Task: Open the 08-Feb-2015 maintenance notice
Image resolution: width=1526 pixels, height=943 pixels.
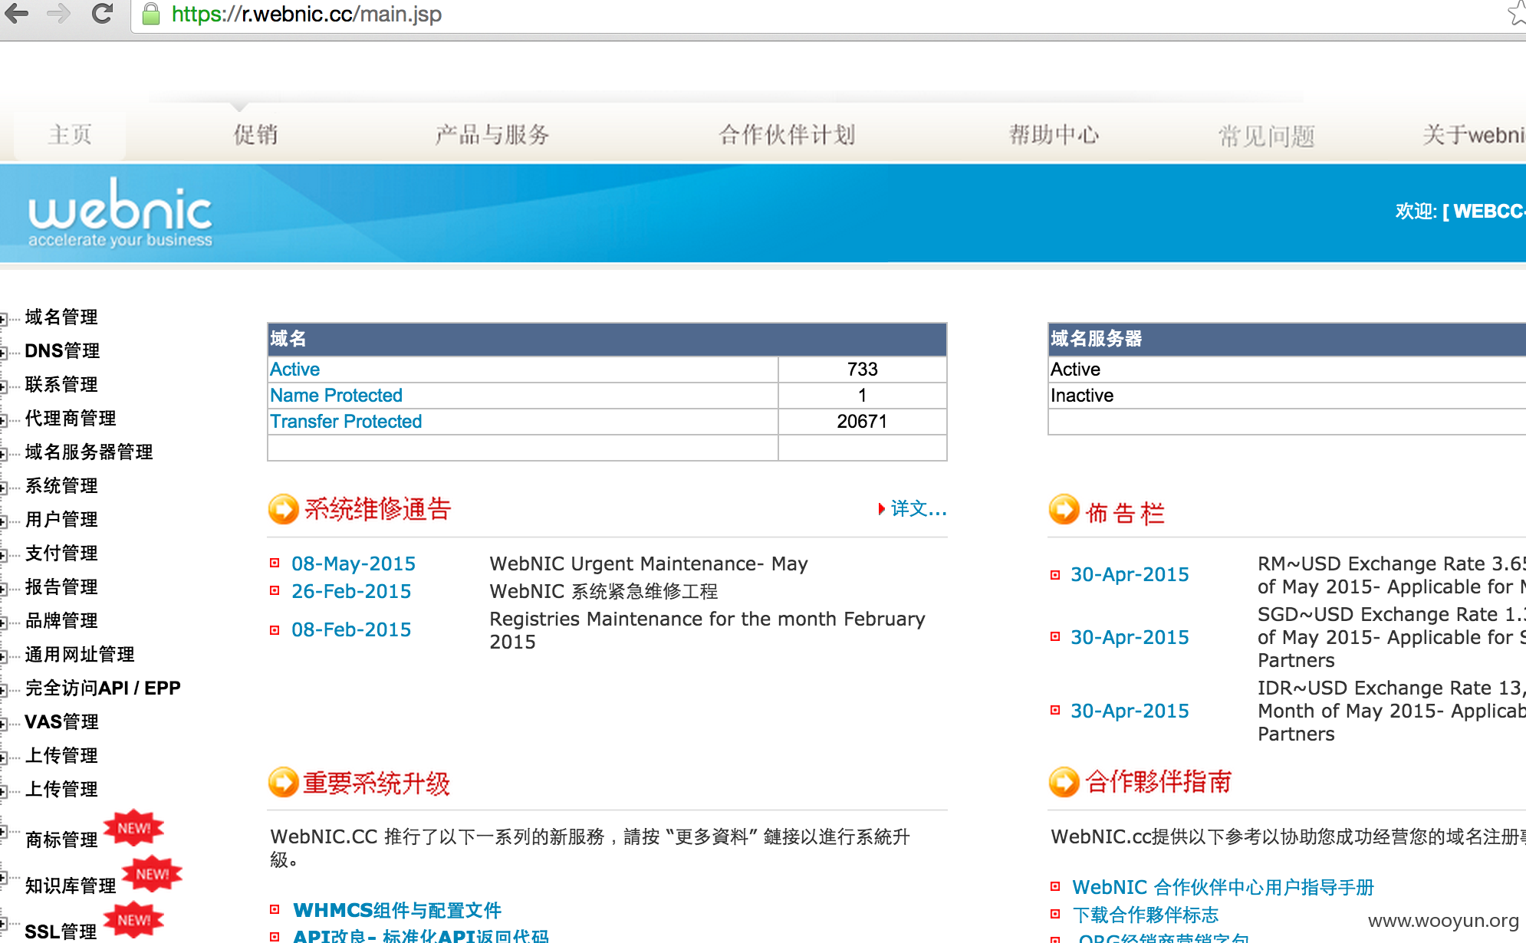Action: tap(351, 629)
